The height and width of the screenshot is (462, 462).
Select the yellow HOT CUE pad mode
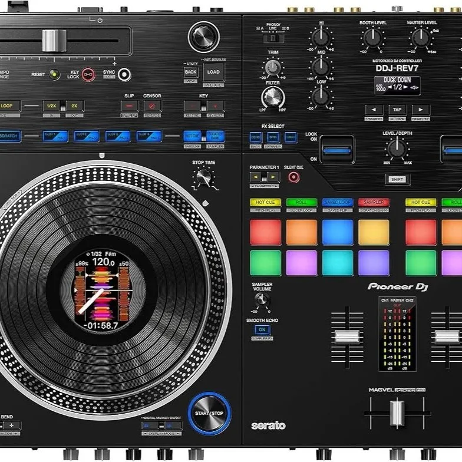pyautogui.click(x=265, y=203)
